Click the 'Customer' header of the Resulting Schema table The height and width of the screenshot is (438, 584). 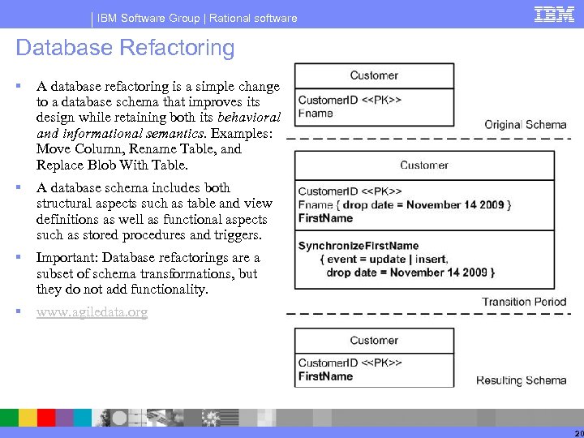374,341
